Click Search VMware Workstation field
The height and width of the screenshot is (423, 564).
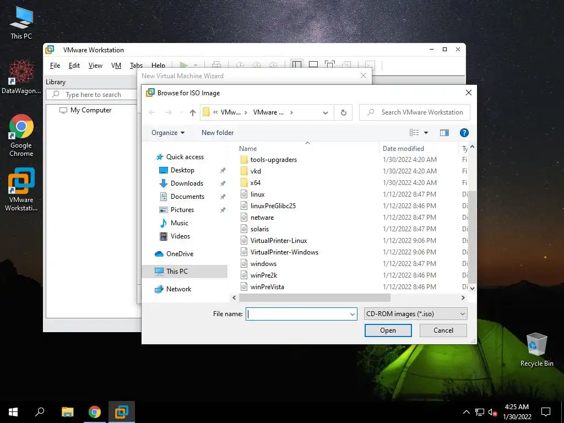tap(414, 112)
